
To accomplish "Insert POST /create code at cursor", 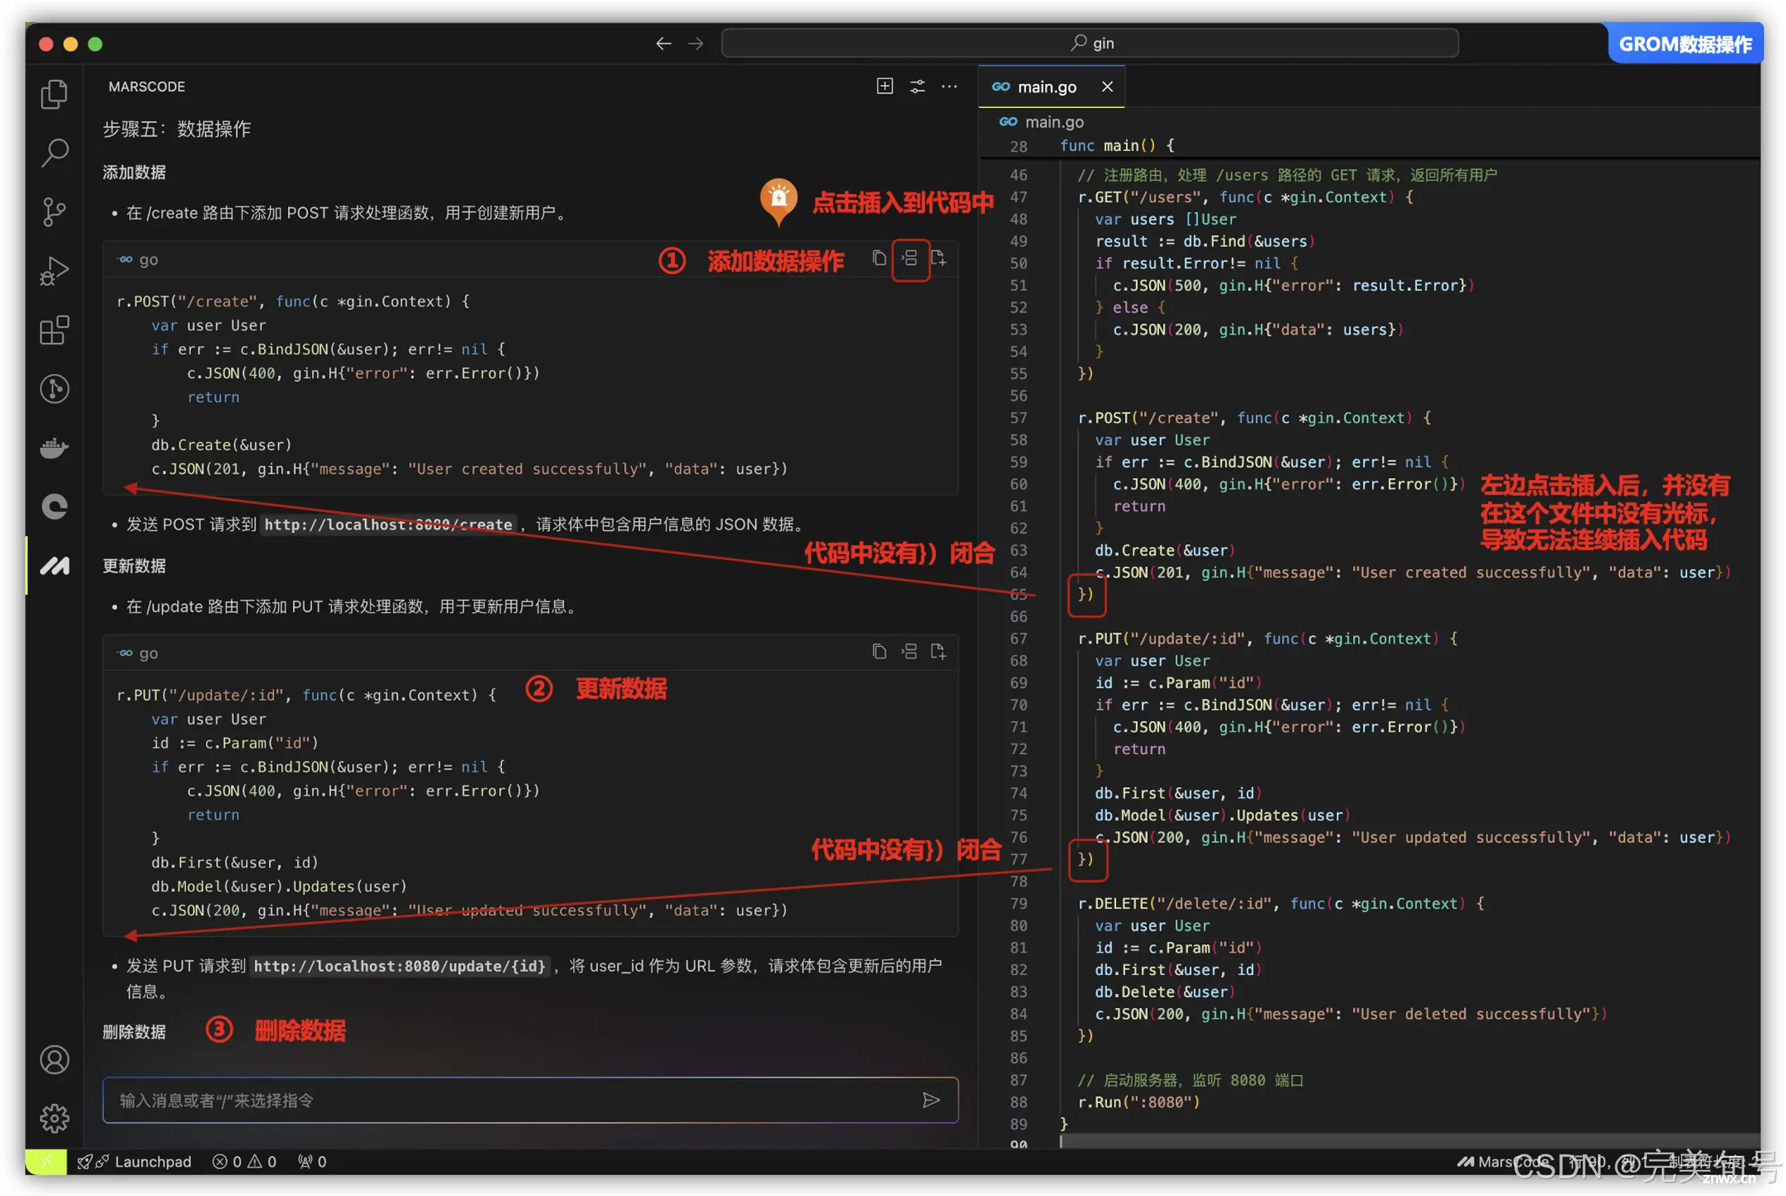I will tap(910, 258).
